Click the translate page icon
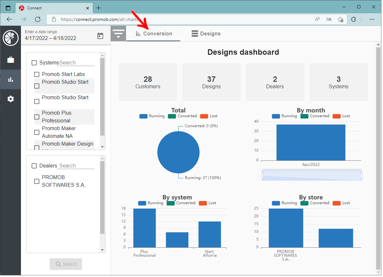The height and width of the screenshot is (277, 383). pyautogui.click(x=329, y=19)
